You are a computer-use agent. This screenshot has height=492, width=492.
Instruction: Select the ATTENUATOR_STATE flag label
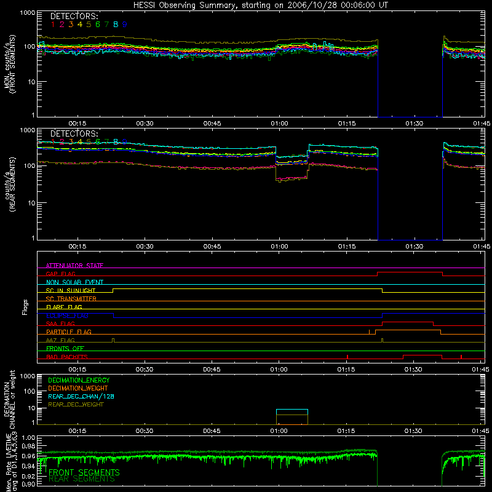click(74, 266)
